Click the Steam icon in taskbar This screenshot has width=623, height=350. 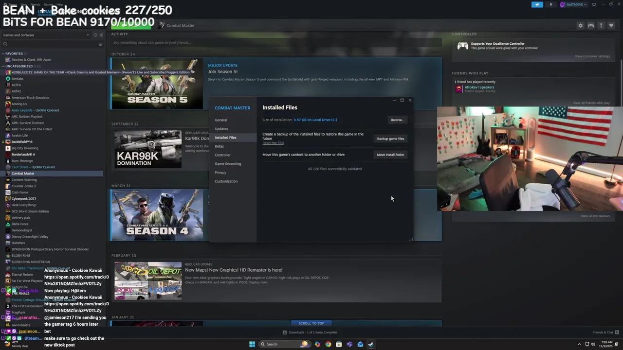(371, 344)
